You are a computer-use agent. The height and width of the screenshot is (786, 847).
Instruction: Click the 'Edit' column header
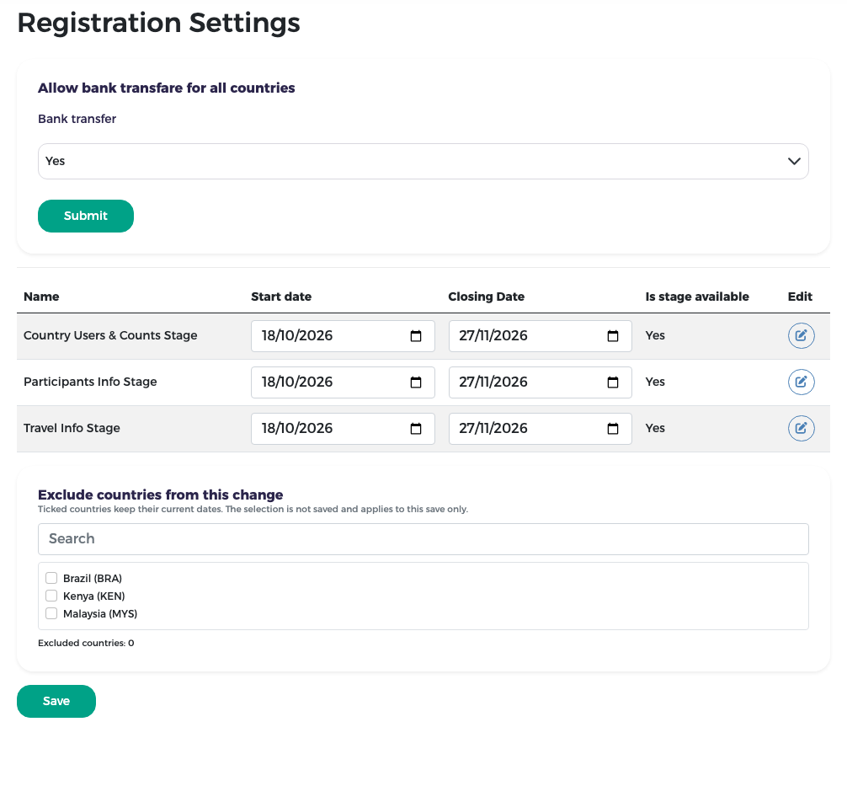(x=800, y=297)
